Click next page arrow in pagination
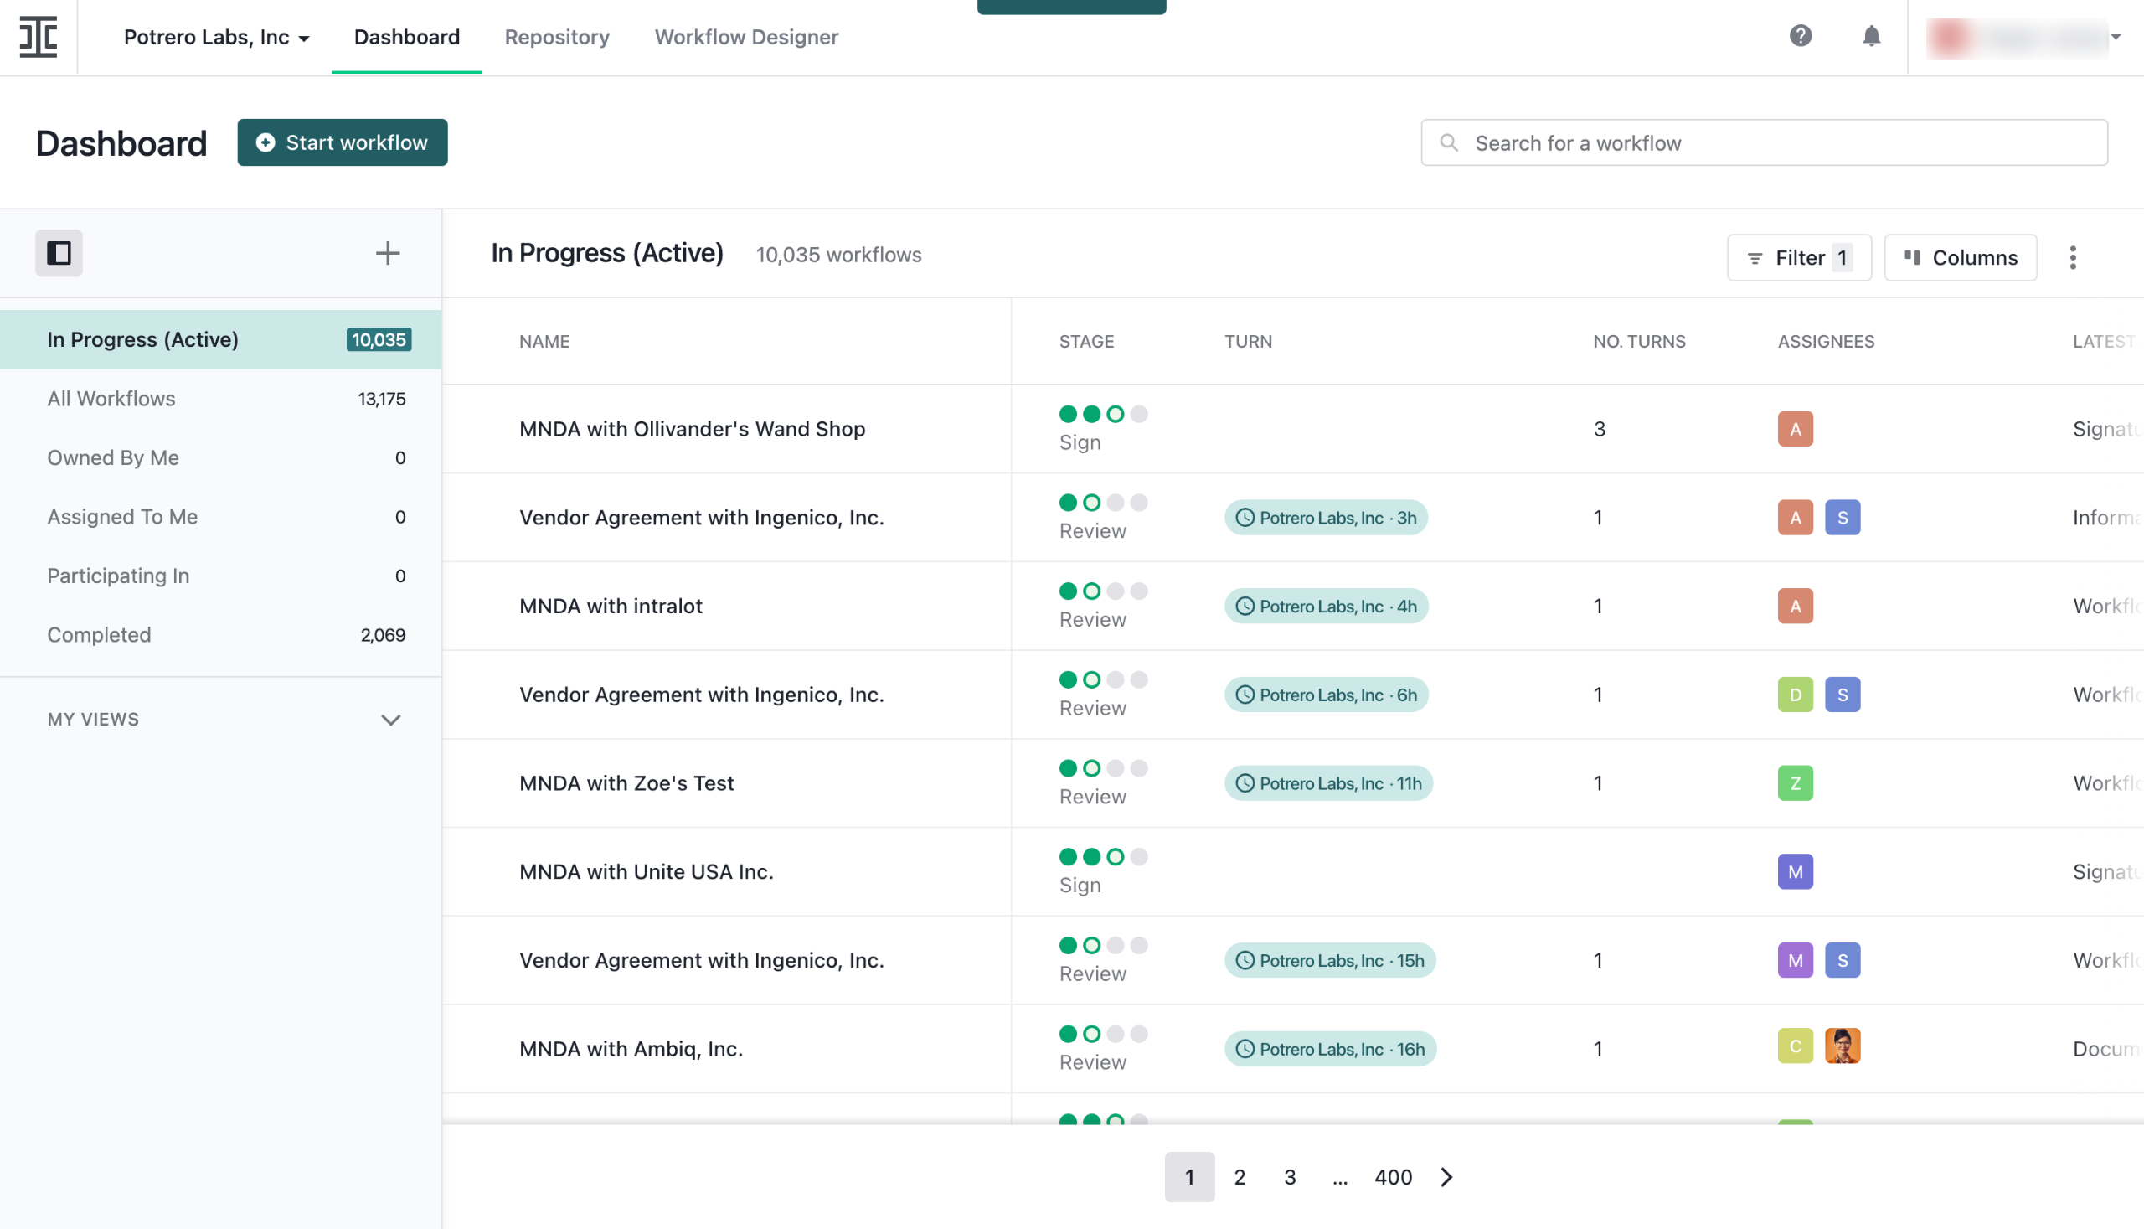This screenshot has height=1229, width=2144. (1446, 1177)
